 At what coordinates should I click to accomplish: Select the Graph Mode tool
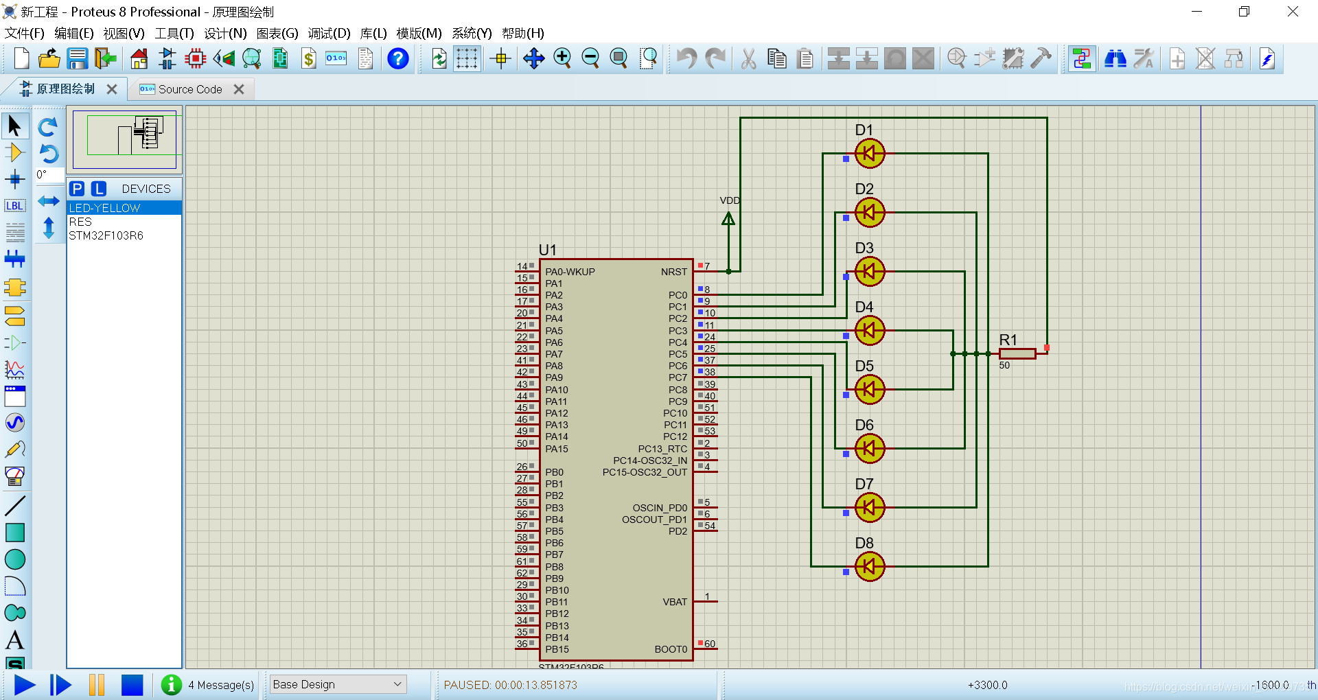[x=14, y=369]
